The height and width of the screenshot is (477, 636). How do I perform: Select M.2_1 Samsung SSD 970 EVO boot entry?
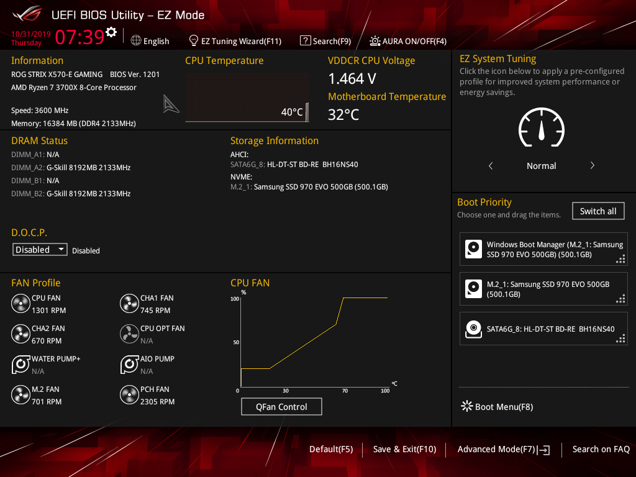(x=543, y=289)
